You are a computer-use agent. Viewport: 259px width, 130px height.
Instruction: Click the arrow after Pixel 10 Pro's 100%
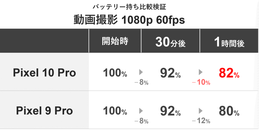(141, 73)
